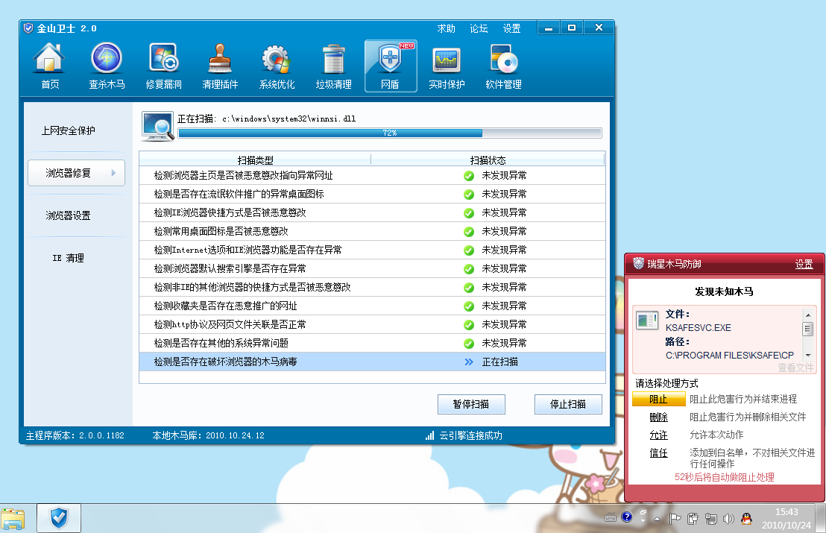
Task: Open the 求助 help menu
Action: point(447,28)
